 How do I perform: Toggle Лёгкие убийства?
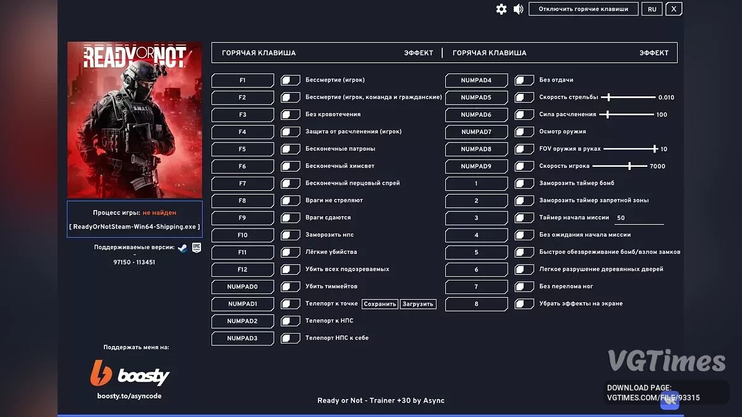(x=290, y=252)
